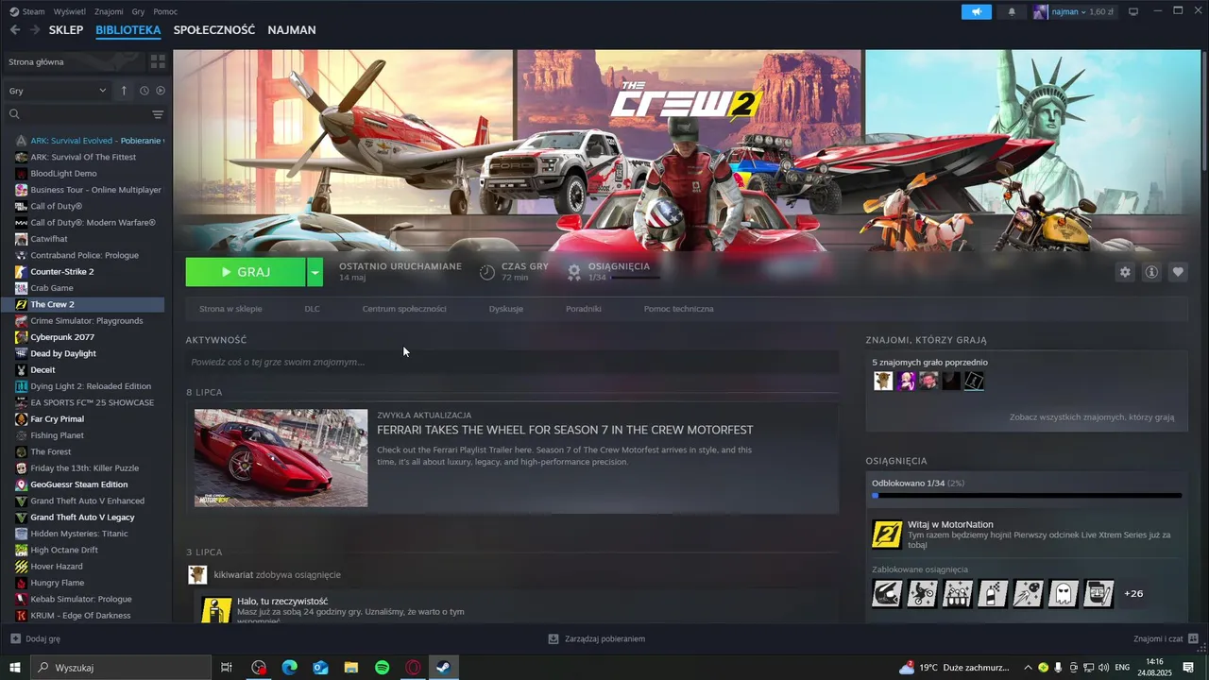Open Pomoc techniczna link
This screenshot has width=1209, height=680.
point(679,309)
